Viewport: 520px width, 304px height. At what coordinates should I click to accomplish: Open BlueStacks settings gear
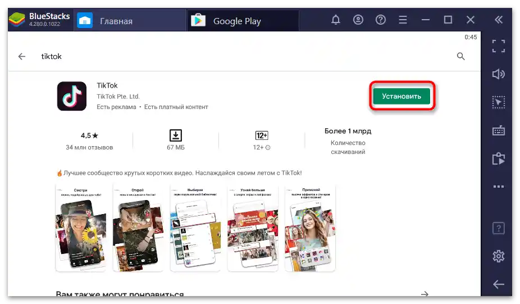pyautogui.click(x=499, y=256)
